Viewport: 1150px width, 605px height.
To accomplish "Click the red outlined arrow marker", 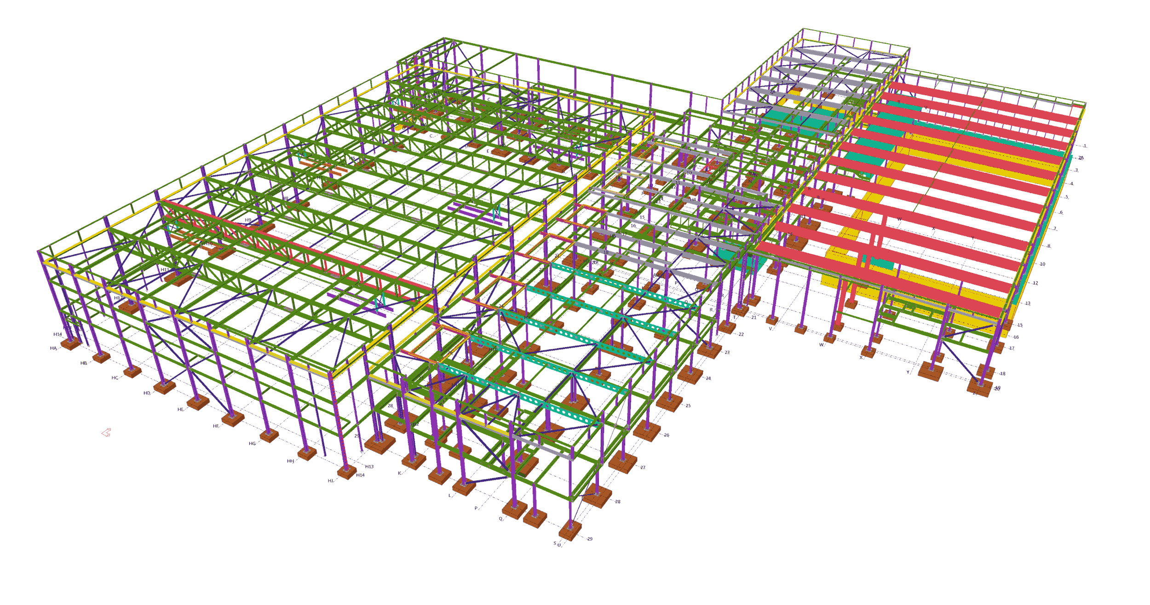I will coord(106,433).
